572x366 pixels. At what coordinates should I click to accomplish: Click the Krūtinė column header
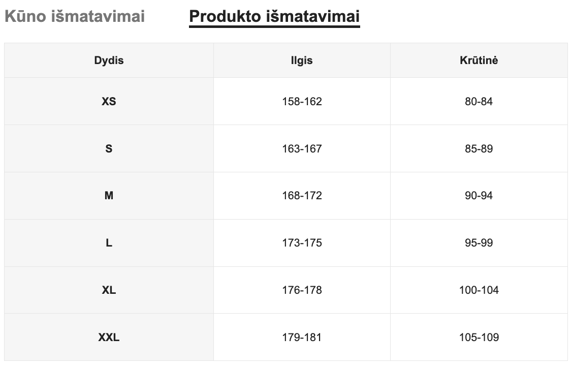[x=479, y=60]
